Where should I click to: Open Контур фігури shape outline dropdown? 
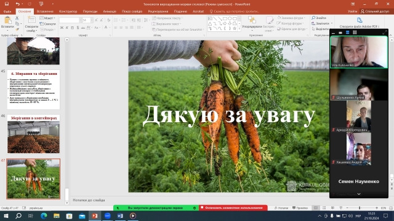click(289, 23)
